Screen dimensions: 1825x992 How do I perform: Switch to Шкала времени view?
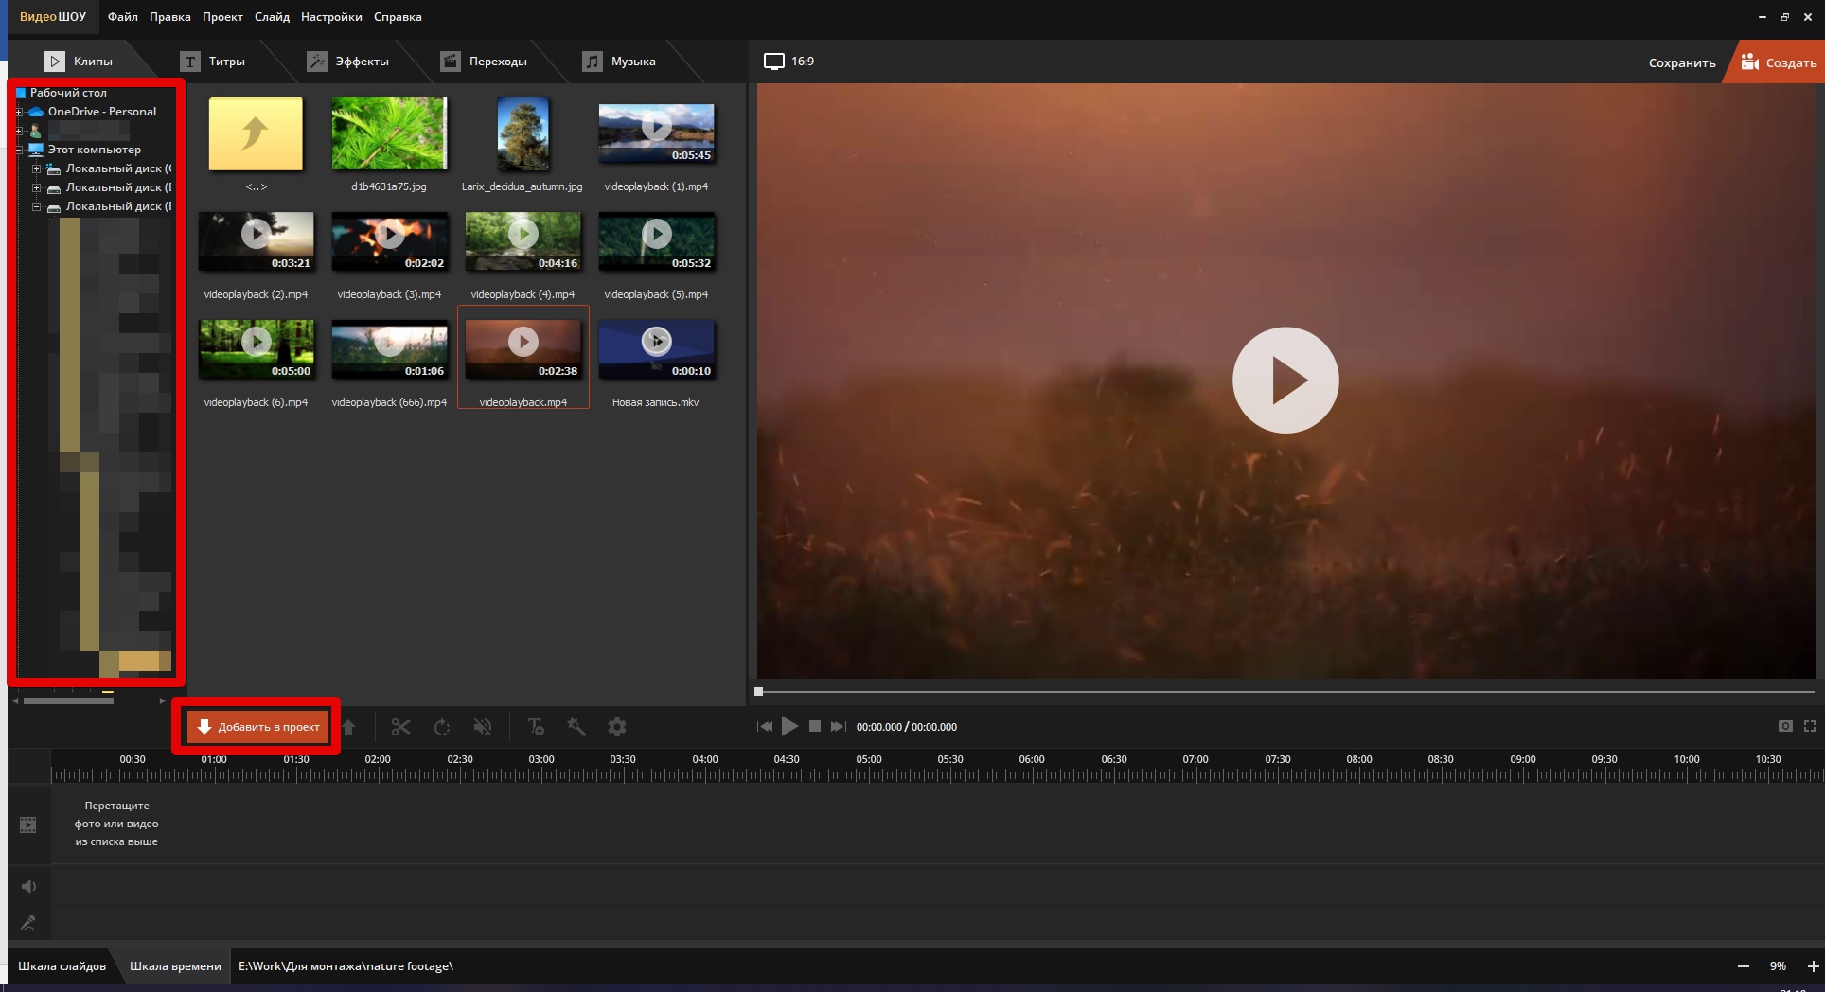(175, 966)
